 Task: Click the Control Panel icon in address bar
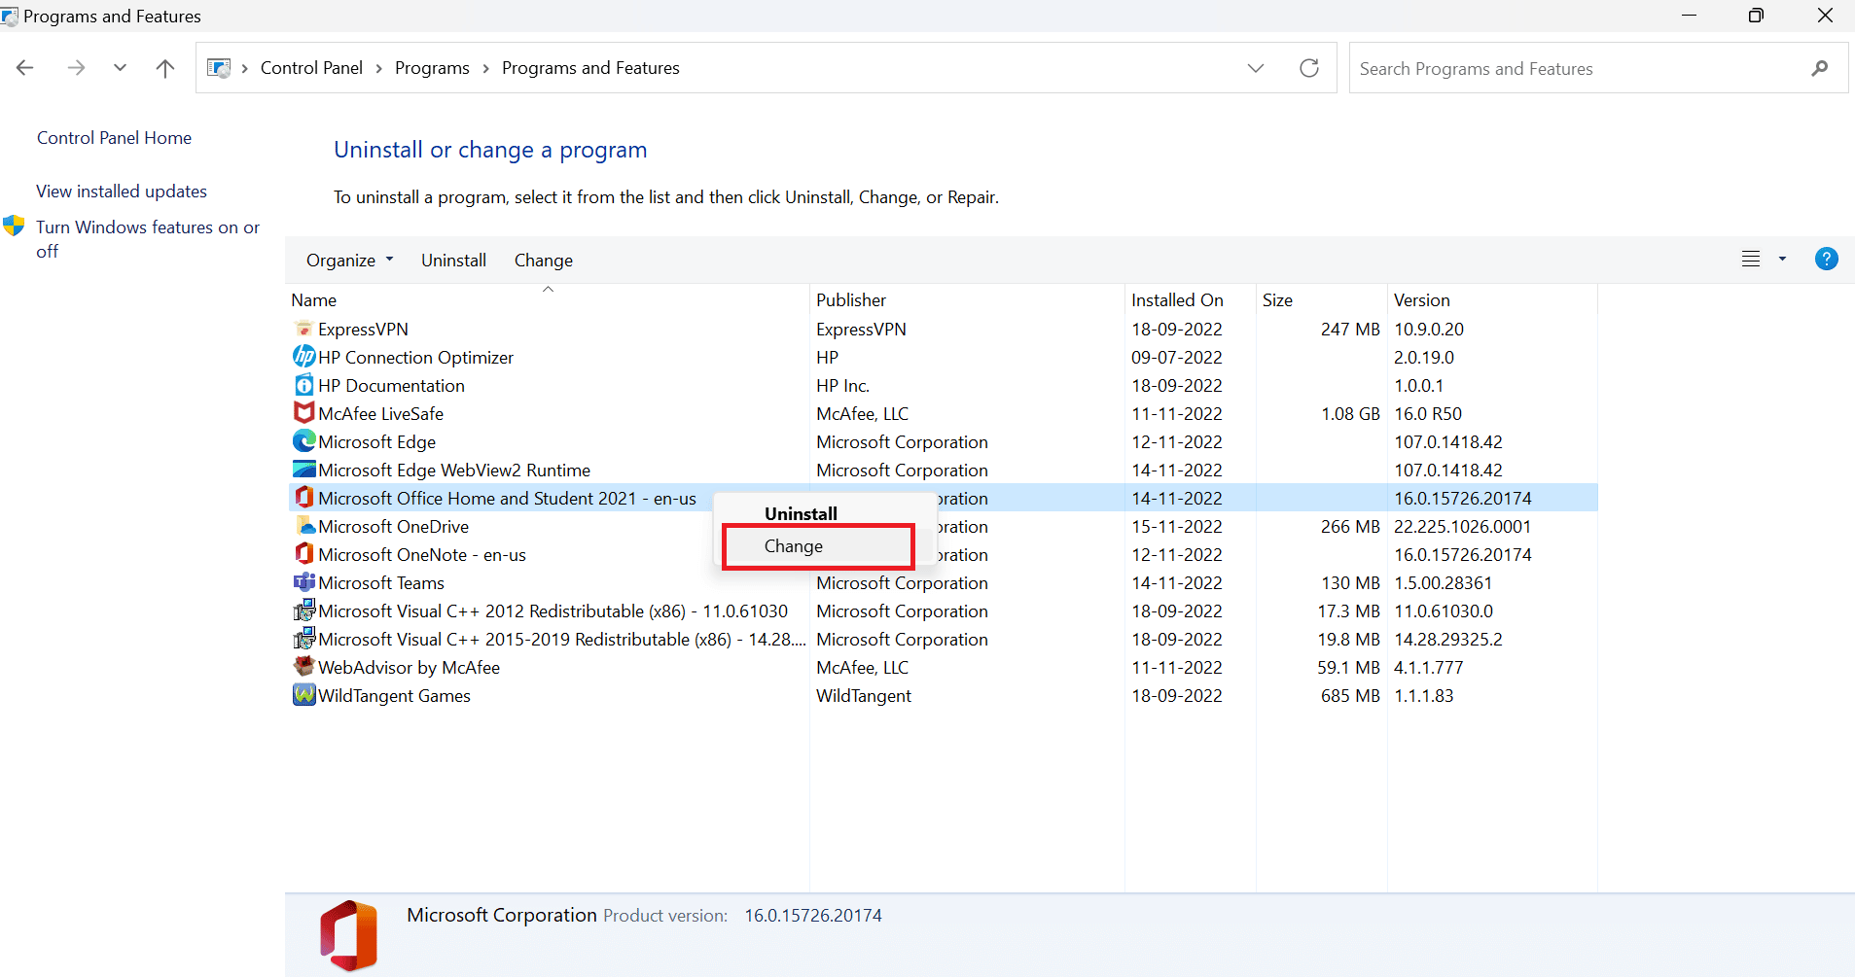(x=219, y=68)
